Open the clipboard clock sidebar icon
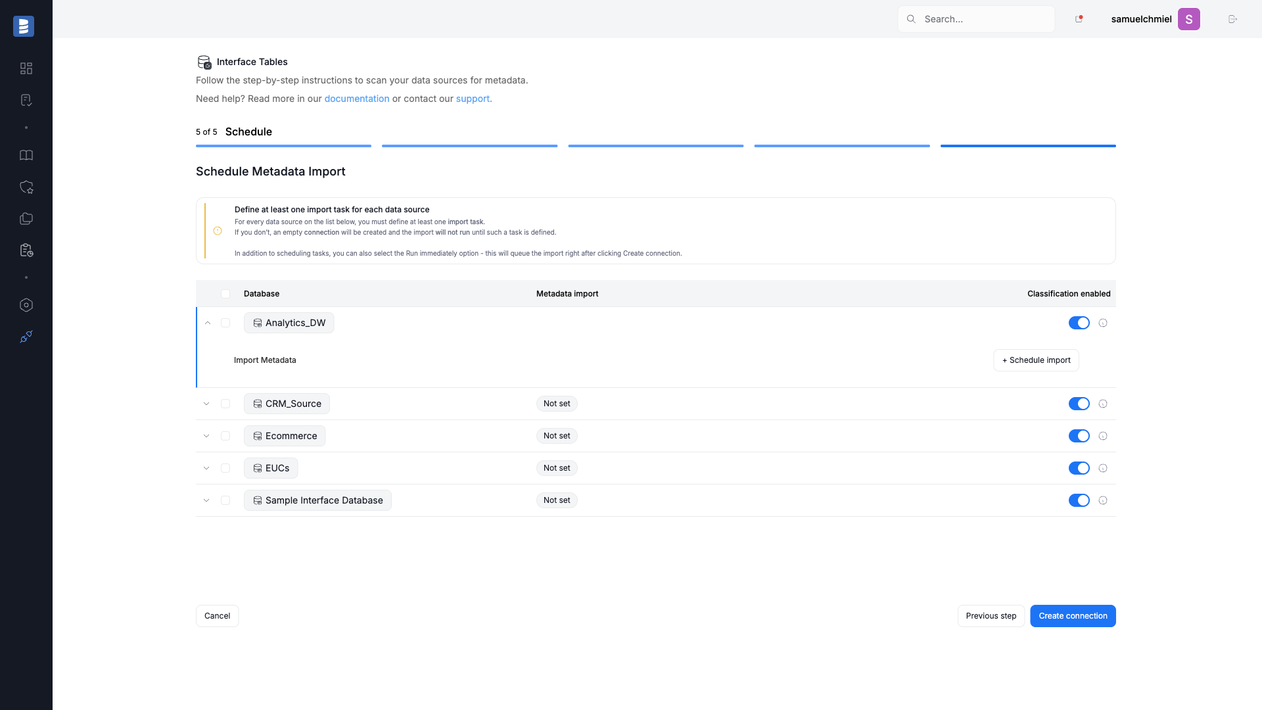 [26, 250]
